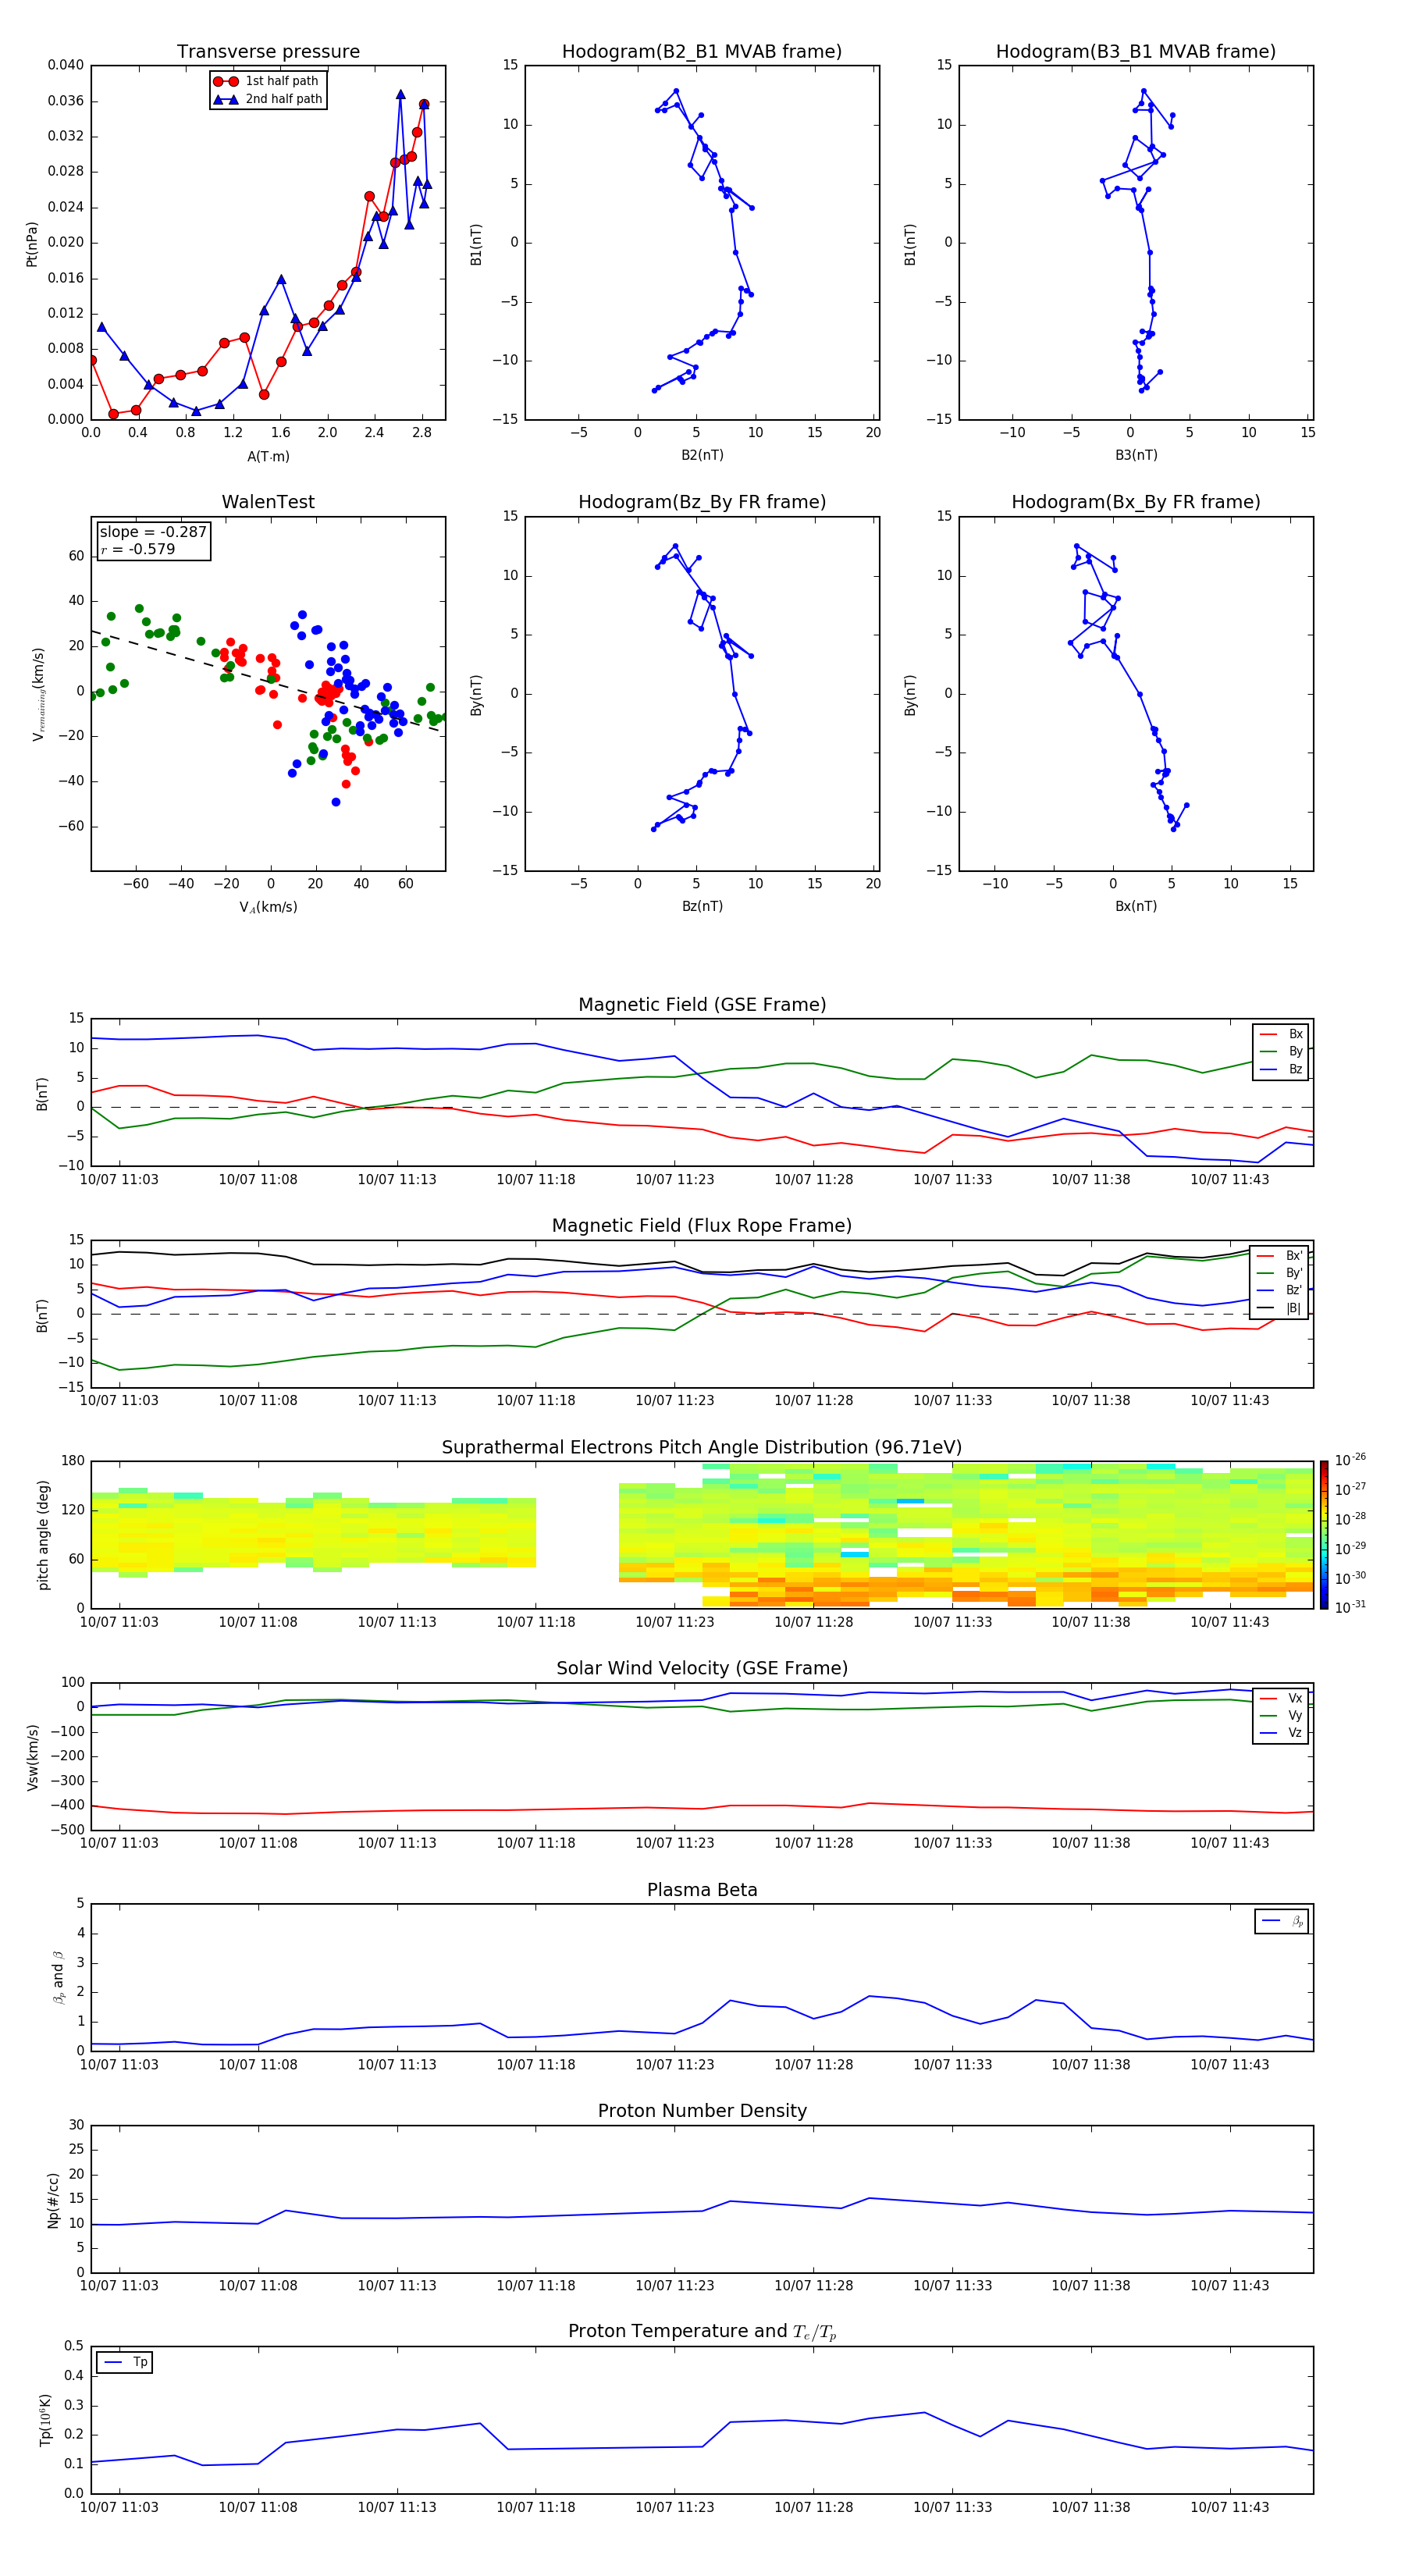The width and height of the screenshot is (1405, 2576).
Task: Click the Suprathermal Electrons Pitch Angle Distribution title
Action: (702, 1448)
